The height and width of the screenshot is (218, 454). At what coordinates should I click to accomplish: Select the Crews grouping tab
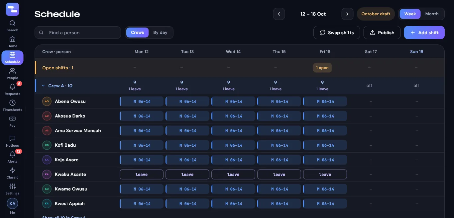137,33
